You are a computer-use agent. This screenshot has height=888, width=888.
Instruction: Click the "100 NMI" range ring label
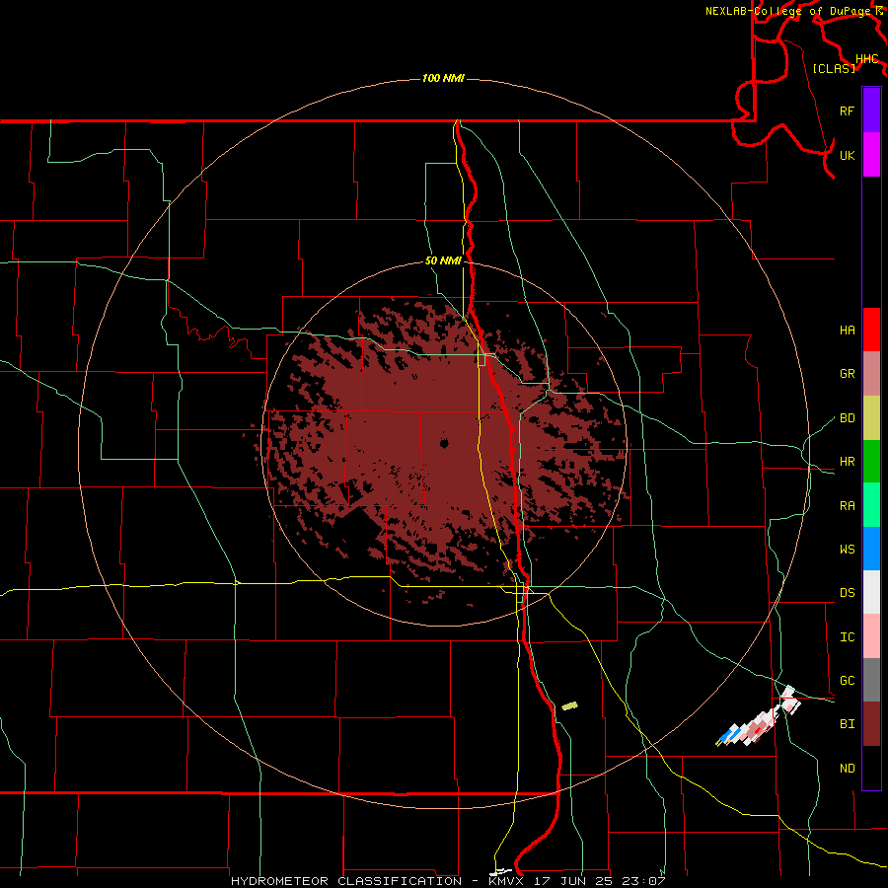(x=443, y=78)
